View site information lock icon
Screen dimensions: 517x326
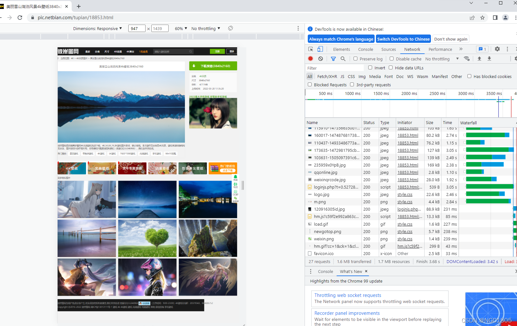tap(32, 18)
